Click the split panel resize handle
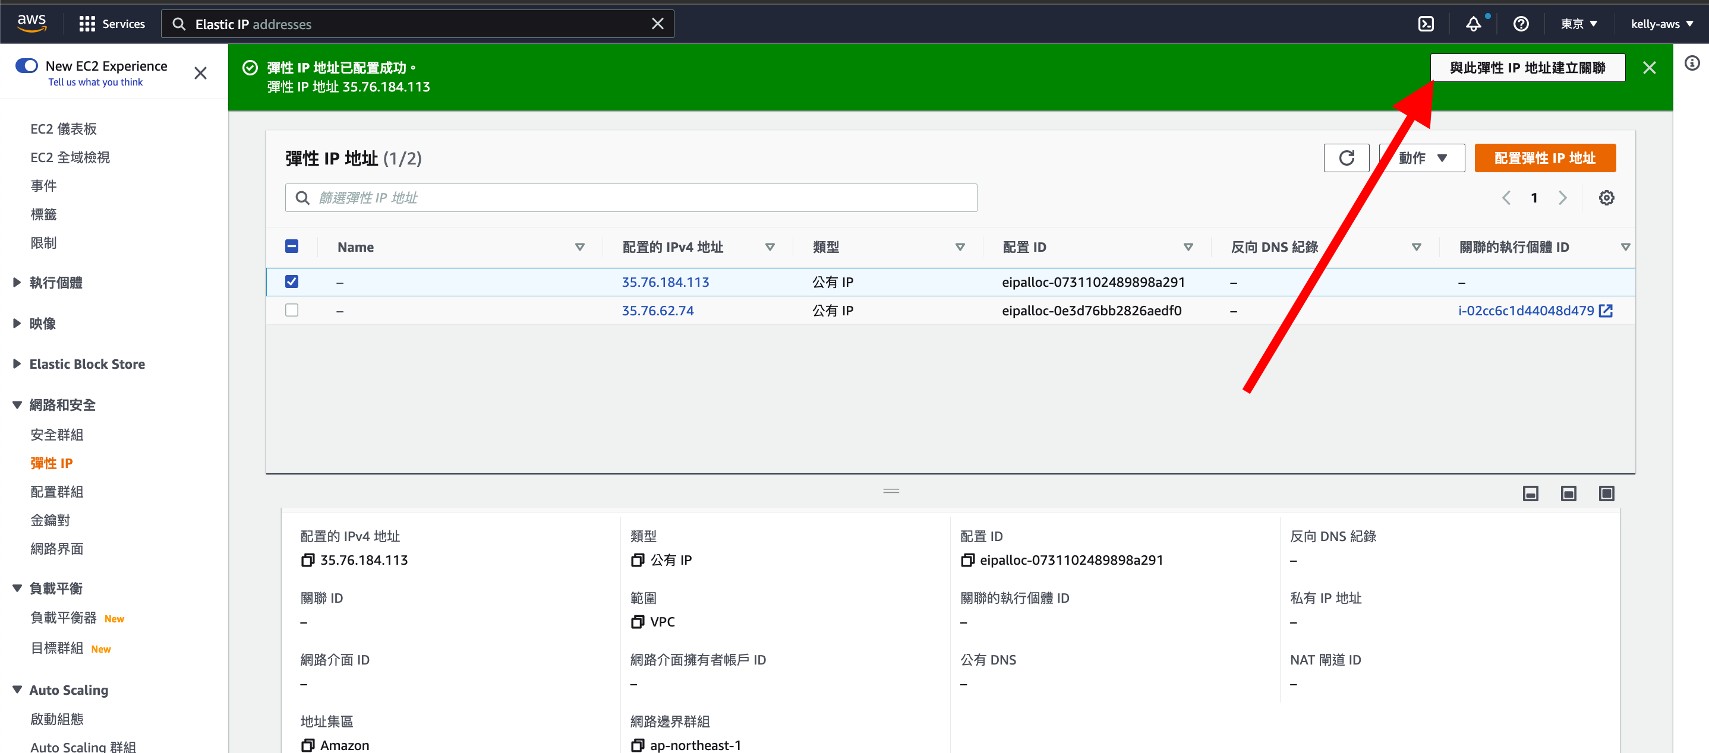 tap(891, 491)
